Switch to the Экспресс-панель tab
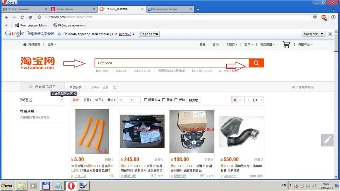 24,9
